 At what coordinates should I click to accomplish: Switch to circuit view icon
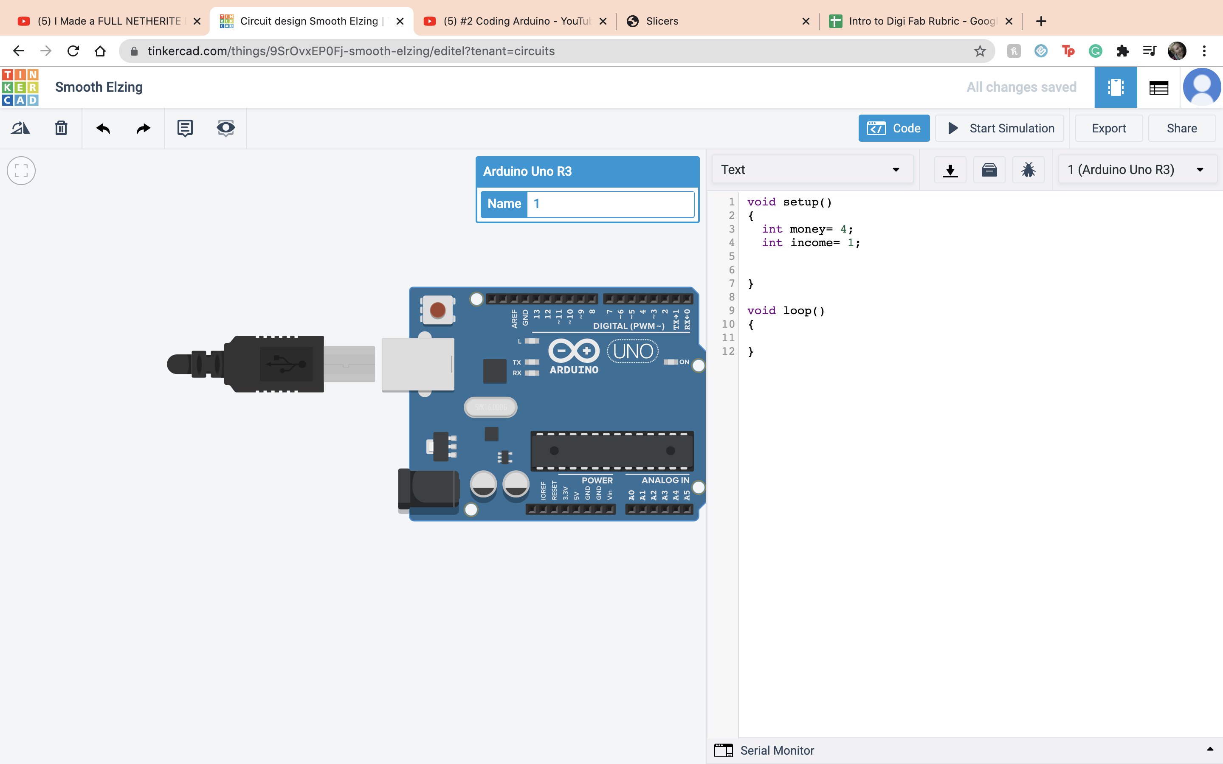tap(1116, 87)
